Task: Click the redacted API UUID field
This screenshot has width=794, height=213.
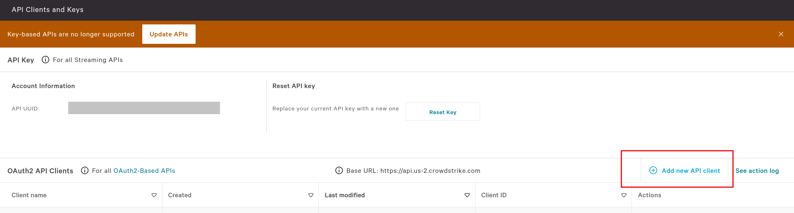Action: [x=144, y=108]
